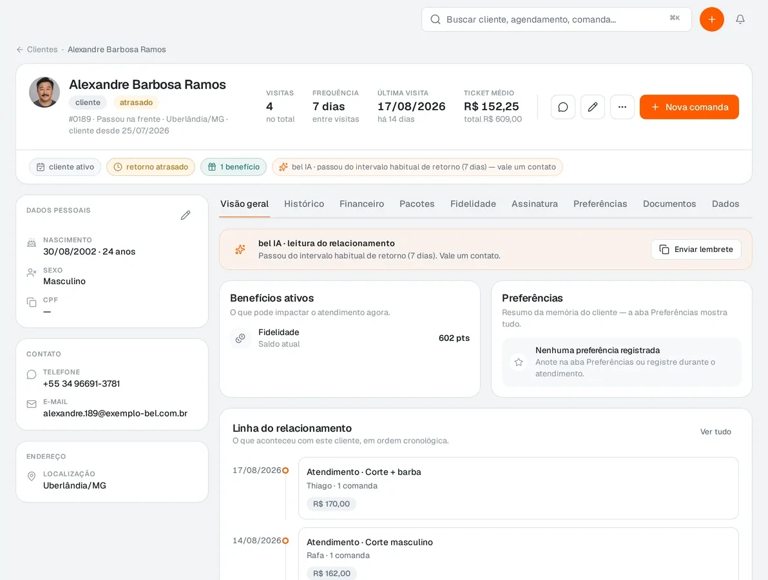The width and height of the screenshot is (768, 580).
Task: Click the edit pencil in client header
Action: click(593, 107)
